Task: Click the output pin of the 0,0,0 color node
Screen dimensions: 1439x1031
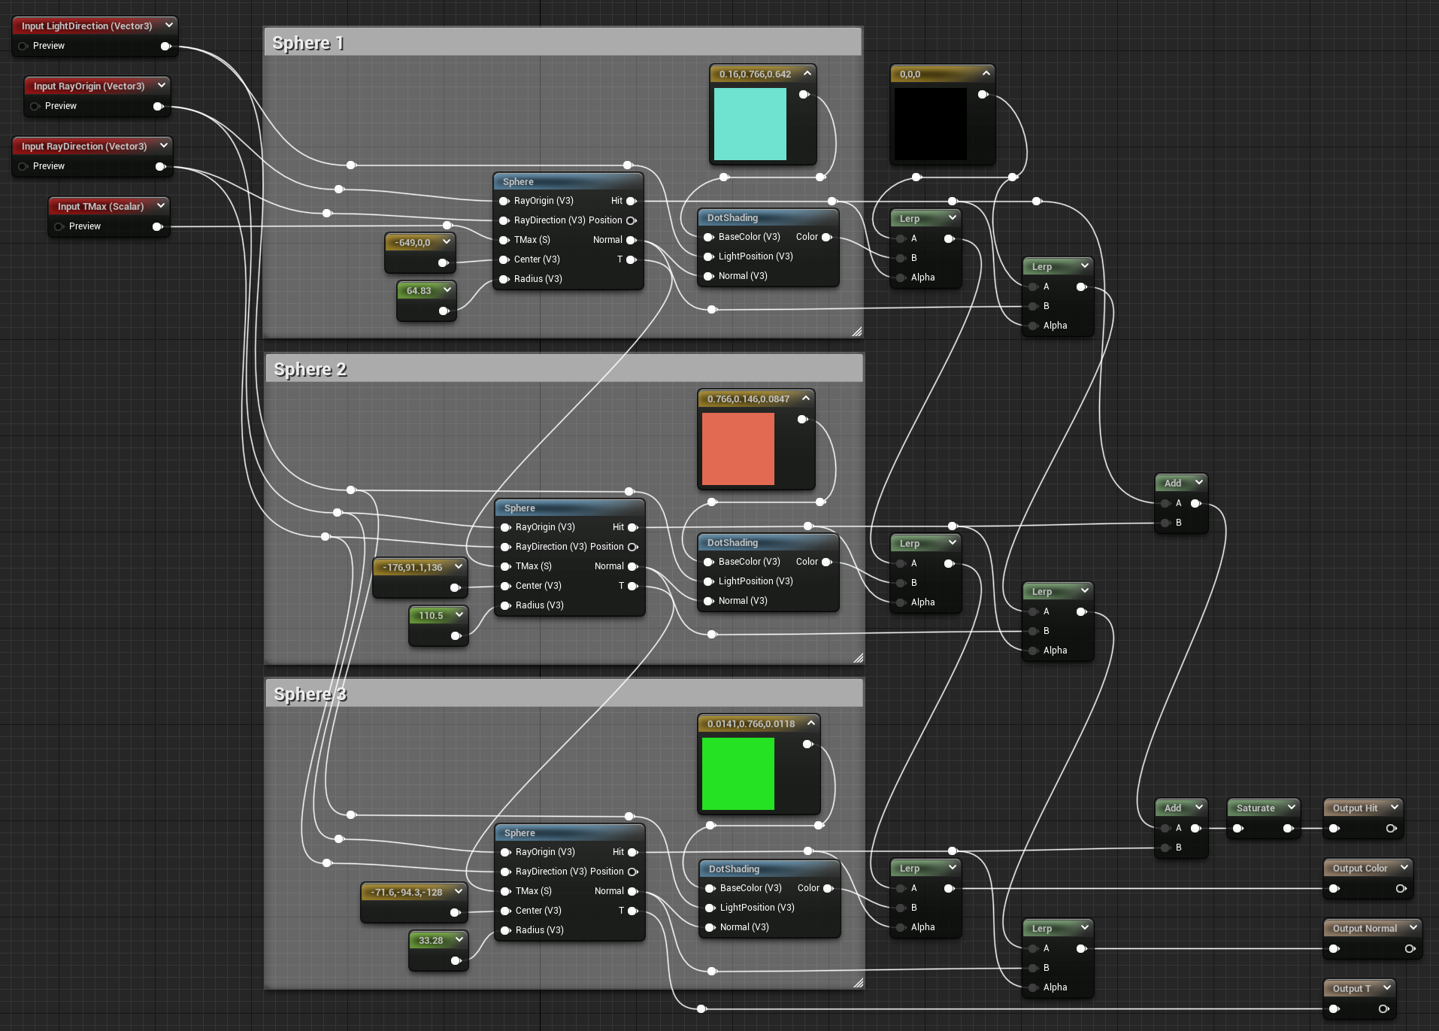Action: click(983, 94)
